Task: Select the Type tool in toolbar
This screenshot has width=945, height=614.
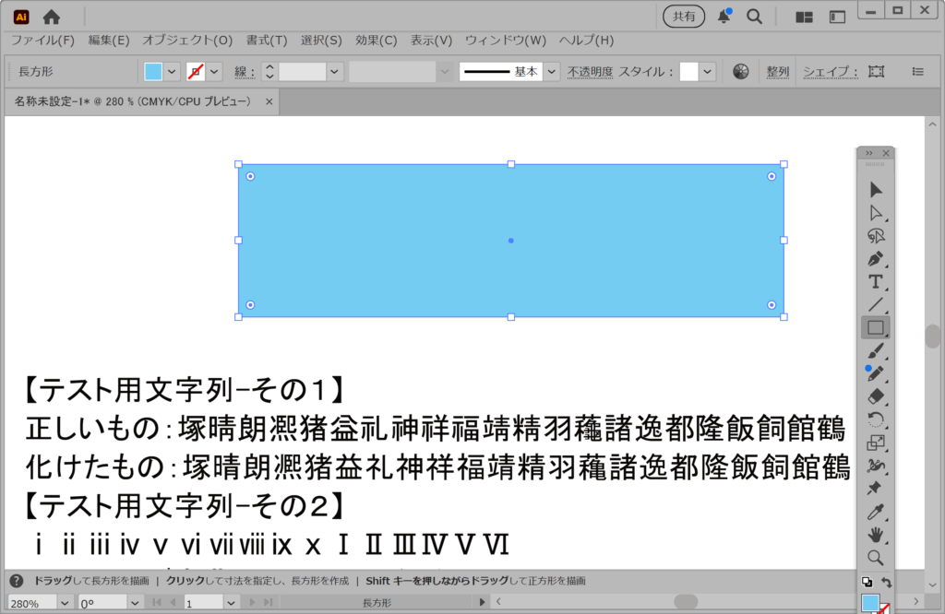Action: [875, 281]
